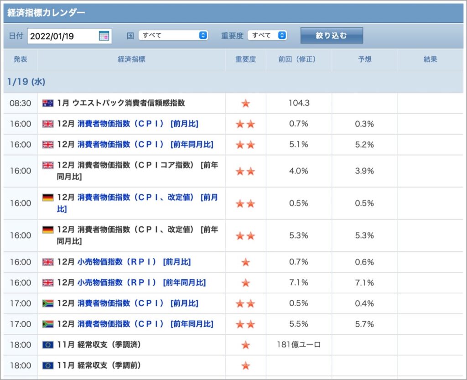Click the previous value 104.3

[x=299, y=103]
